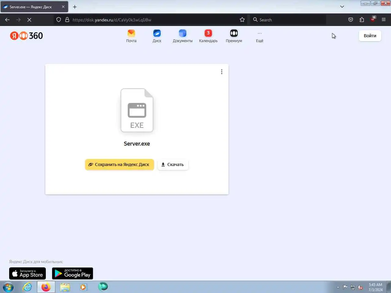Open the Почта mail service
Screen dimensions: 391x293
131,36
